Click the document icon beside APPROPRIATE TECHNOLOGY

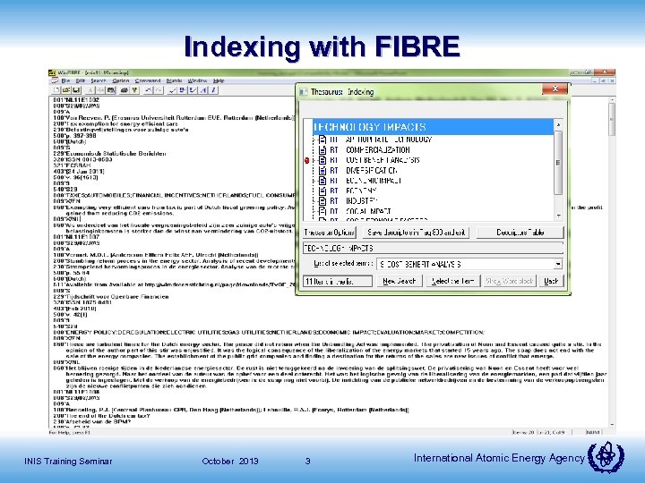pos(322,140)
